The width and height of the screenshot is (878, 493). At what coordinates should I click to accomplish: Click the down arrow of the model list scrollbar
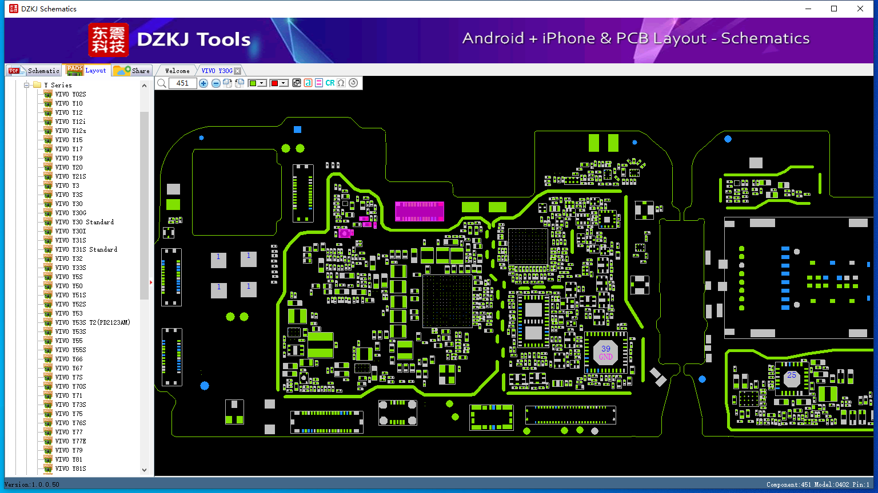coord(144,470)
